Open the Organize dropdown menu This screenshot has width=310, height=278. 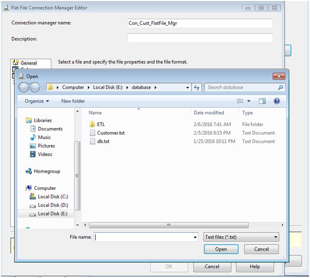pyautogui.click(x=37, y=101)
